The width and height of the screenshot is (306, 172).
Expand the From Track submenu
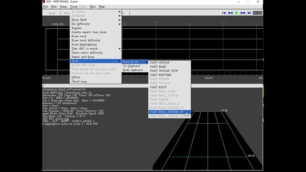click(135, 62)
